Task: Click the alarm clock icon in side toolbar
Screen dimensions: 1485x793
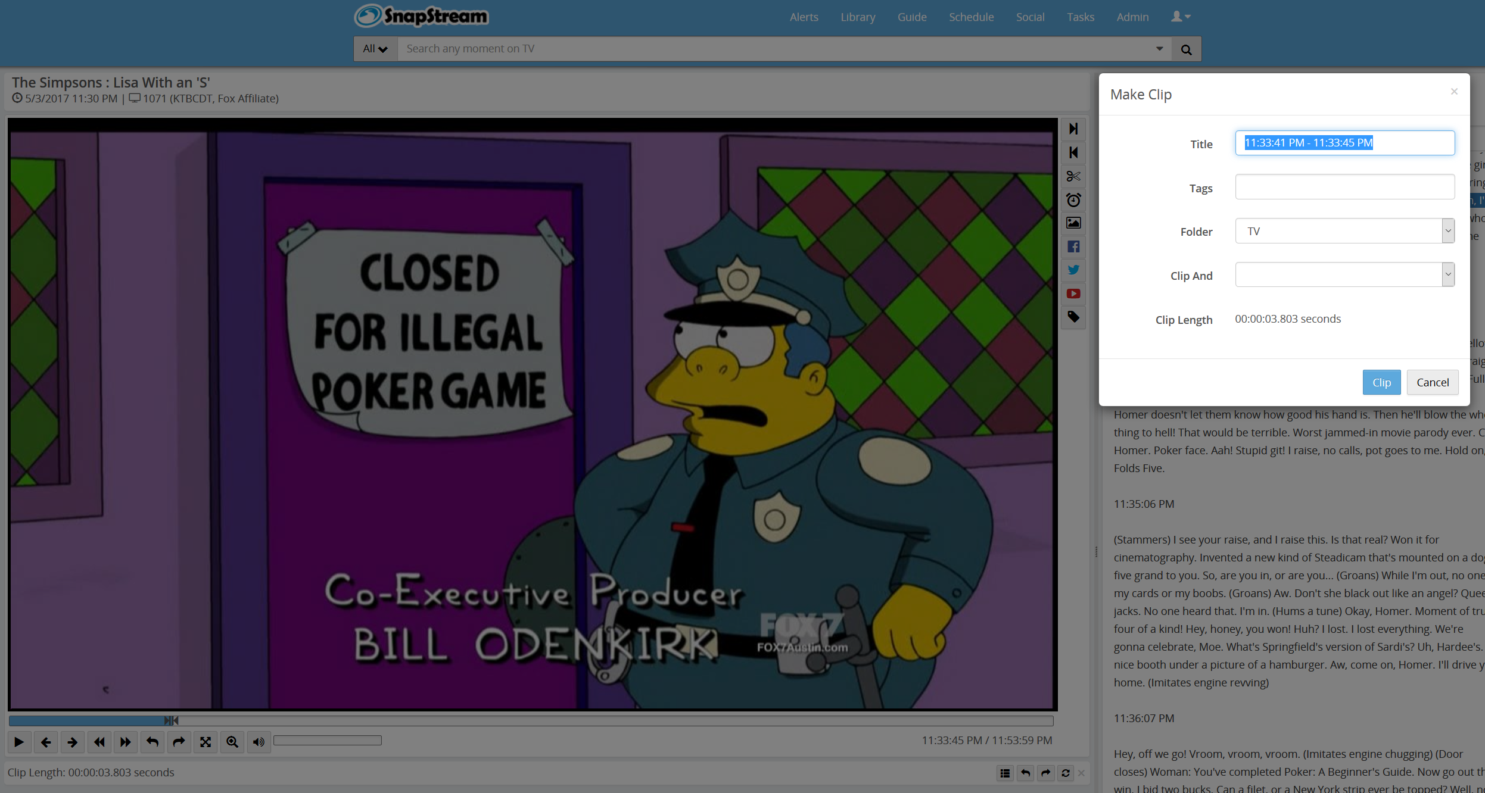Action: coord(1073,200)
